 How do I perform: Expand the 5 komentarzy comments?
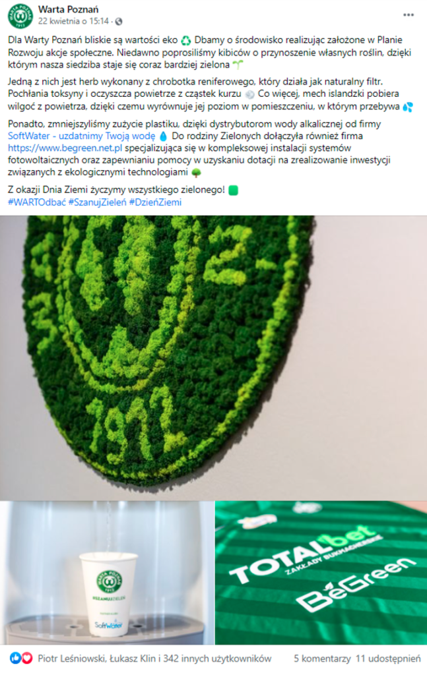click(x=322, y=659)
